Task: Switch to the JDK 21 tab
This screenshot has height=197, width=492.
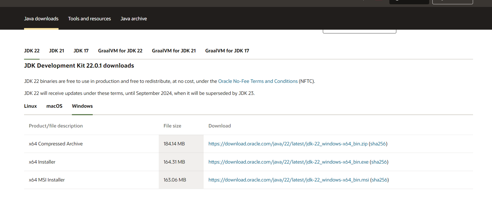Action: (57, 51)
